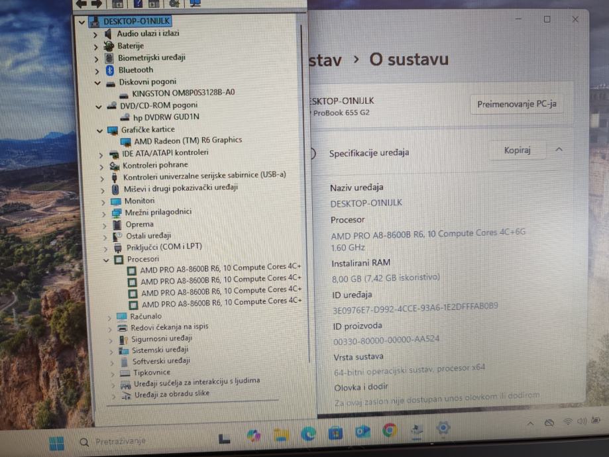Open Microsoft Store from the taskbar
Viewport: 609px width, 457px height.
[x=335, y=432]
